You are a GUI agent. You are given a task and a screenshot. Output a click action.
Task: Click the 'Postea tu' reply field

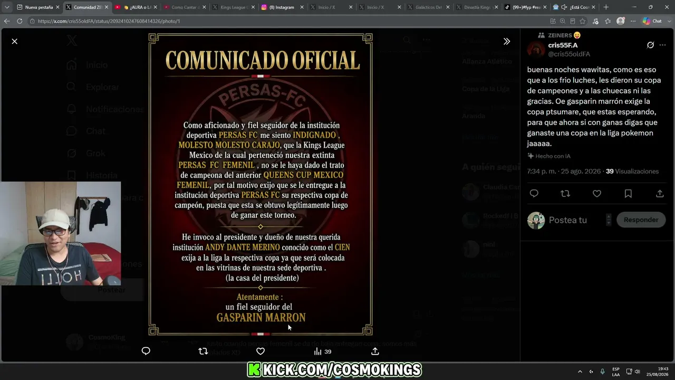(x=575, y=220)
